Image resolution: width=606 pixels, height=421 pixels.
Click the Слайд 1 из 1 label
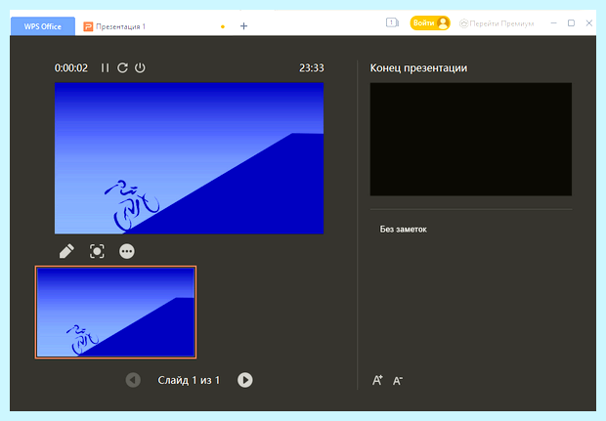(x=189, y=380)
